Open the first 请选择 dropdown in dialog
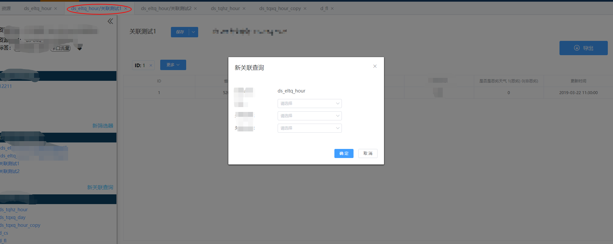 310,104
